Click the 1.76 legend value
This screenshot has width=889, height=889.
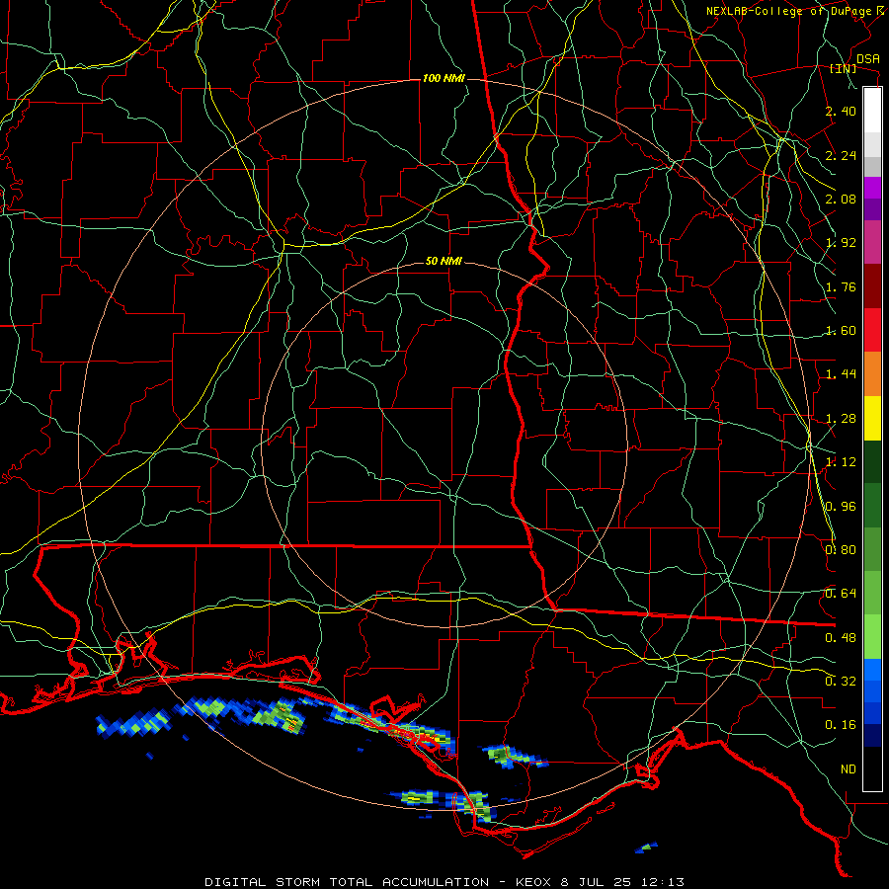[841, 286]
